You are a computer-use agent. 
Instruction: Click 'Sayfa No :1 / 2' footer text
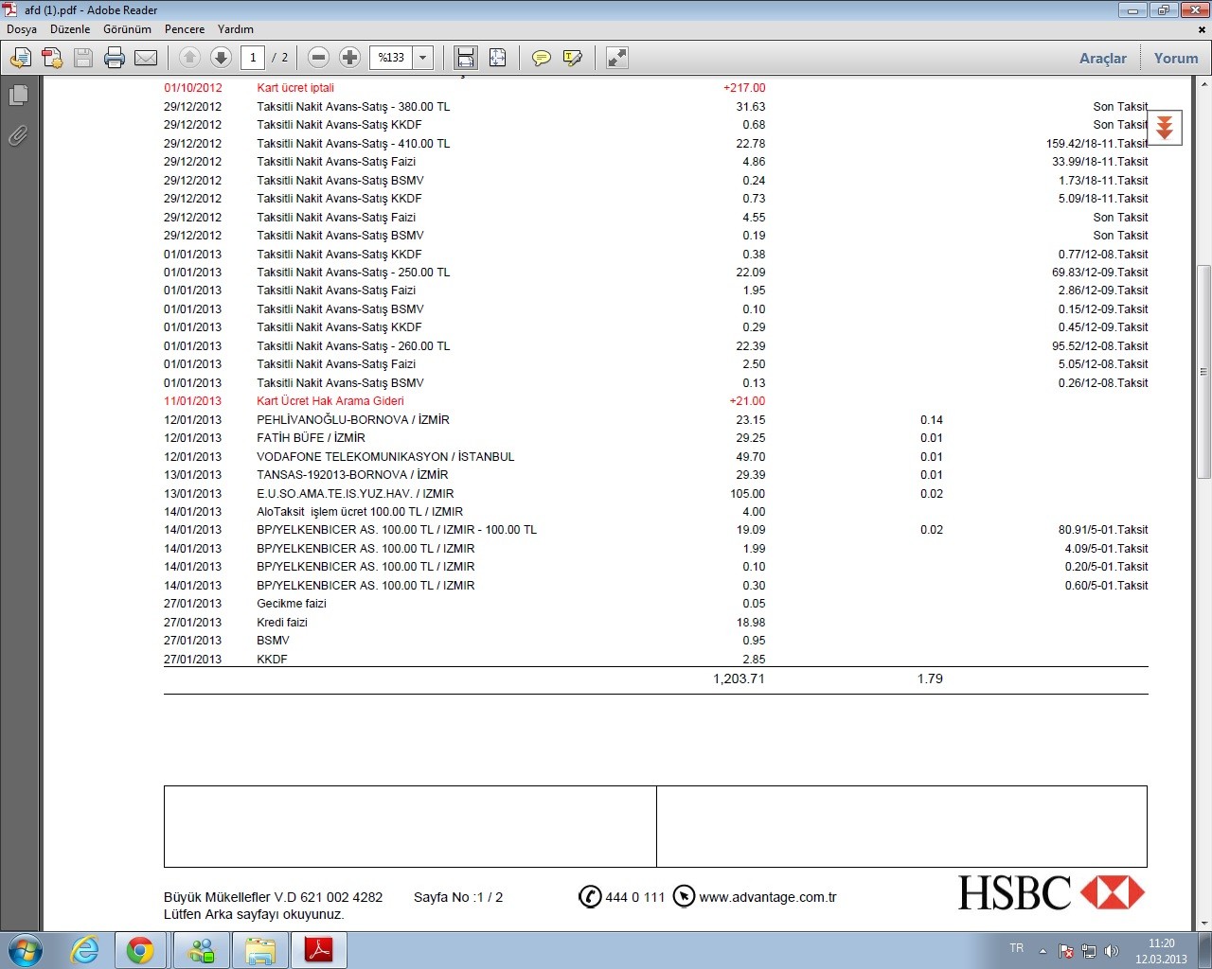[458, 897]
